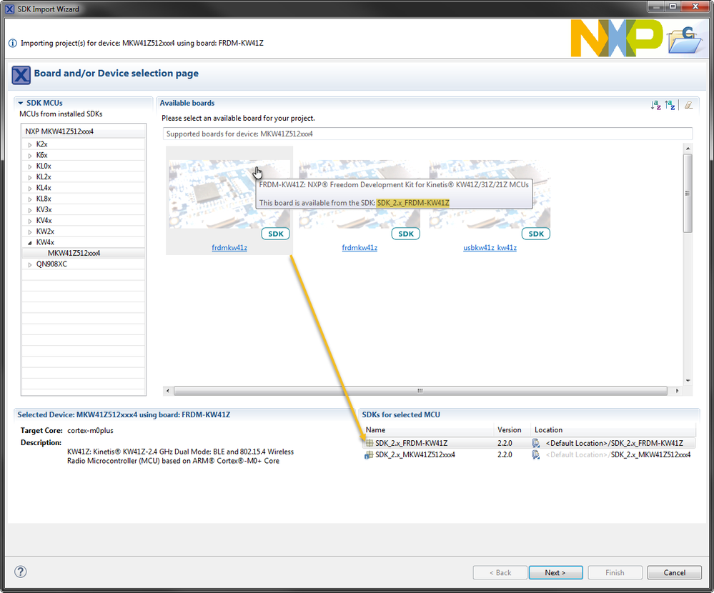Viewport: 714px width, 593px height.
Task: Sort boards ascending with the second sort icon
Action: coord(670,105)
